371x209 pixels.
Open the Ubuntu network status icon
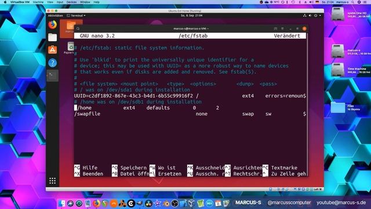click(304, 16)
